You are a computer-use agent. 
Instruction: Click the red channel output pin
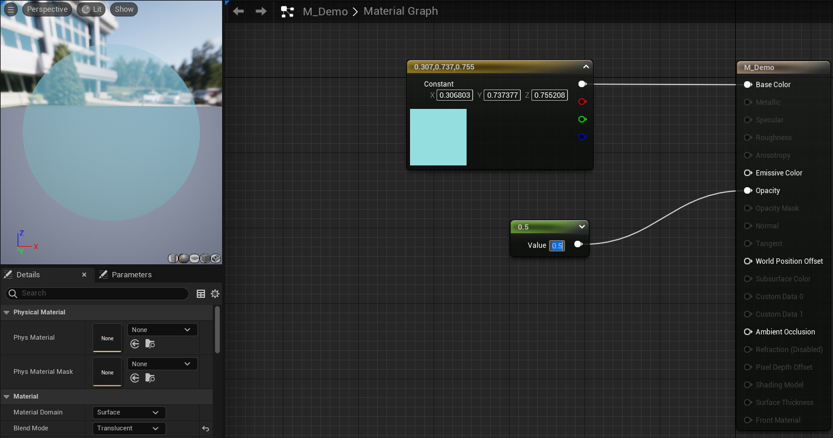click(582, 102)
